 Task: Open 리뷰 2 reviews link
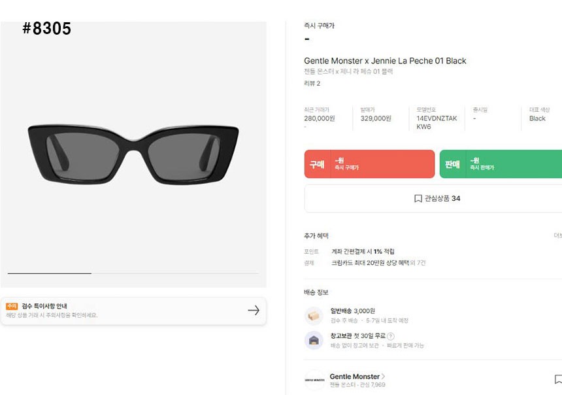point(312,83)
